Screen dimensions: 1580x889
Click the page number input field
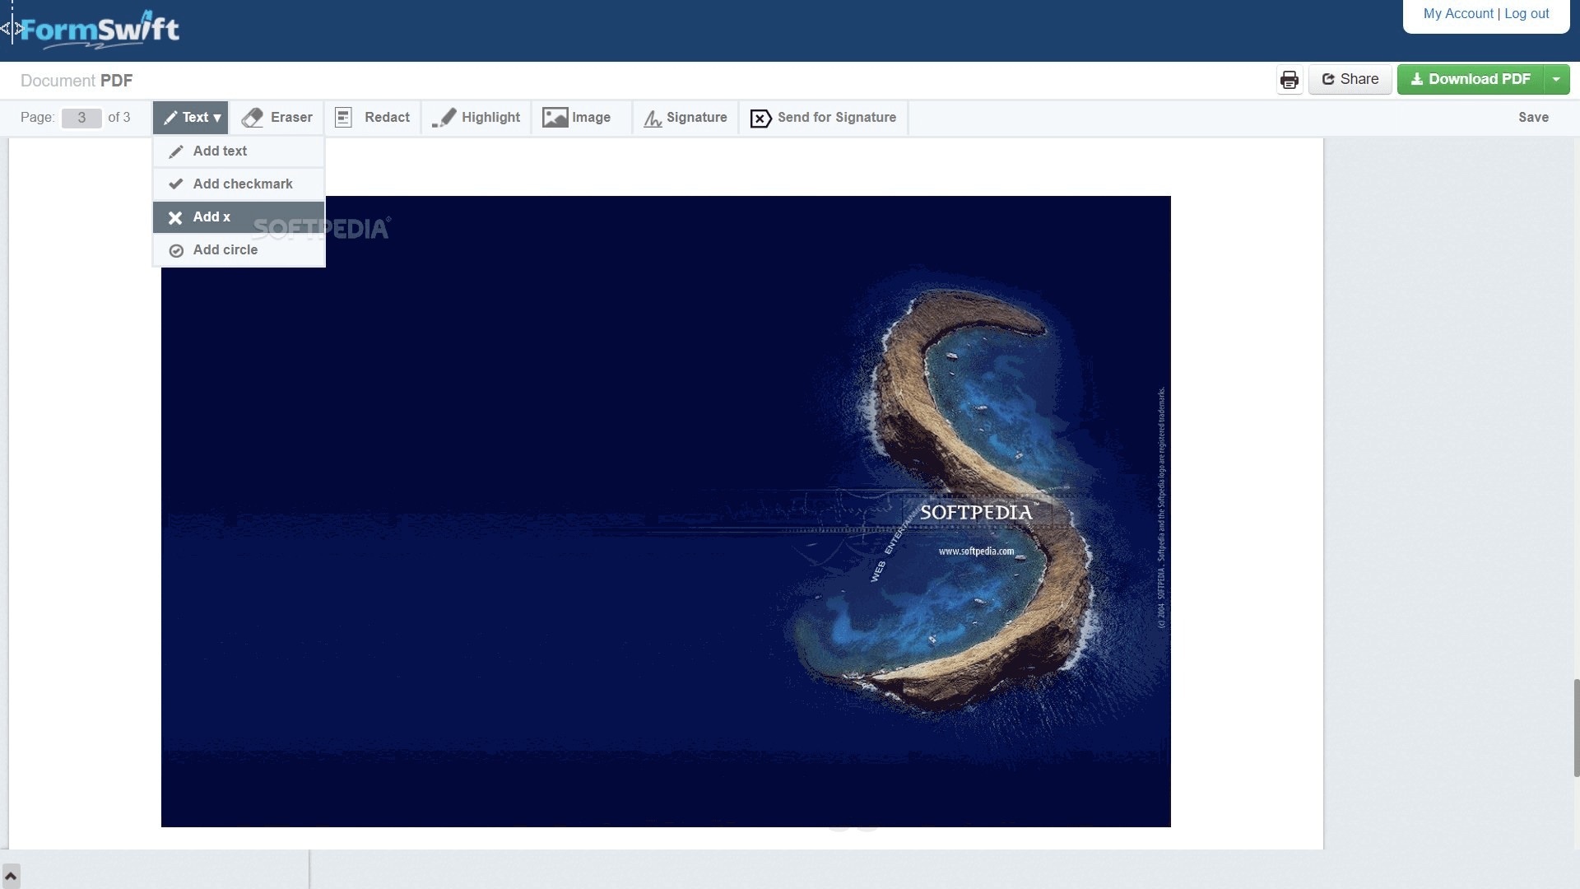point(82,118)
